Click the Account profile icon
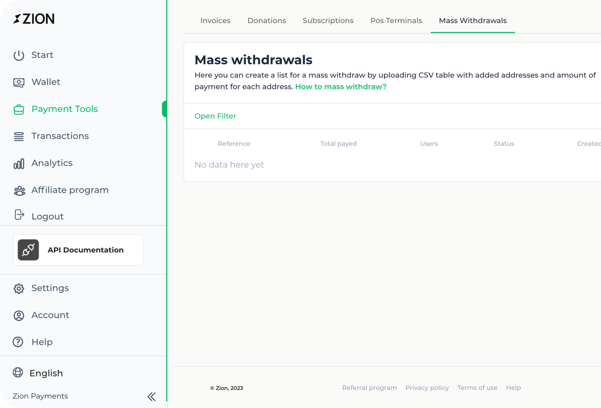Viewport: 601px width, 408px height. (19, 315)
